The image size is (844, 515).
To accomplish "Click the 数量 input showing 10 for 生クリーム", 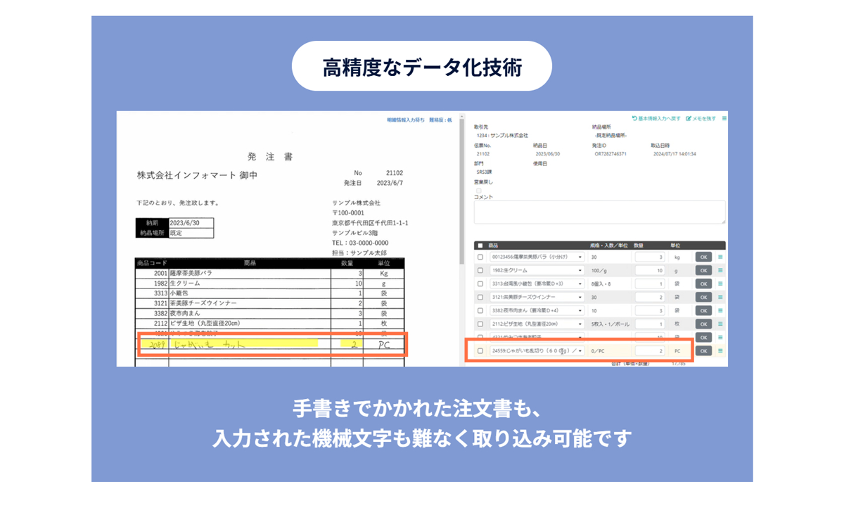I will click(x=650, y=270).
